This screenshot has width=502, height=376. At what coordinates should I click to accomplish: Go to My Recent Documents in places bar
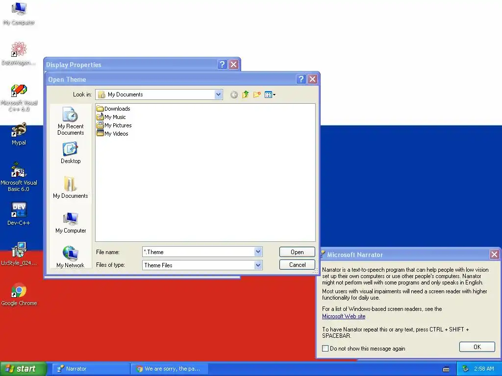coord(71,121)
